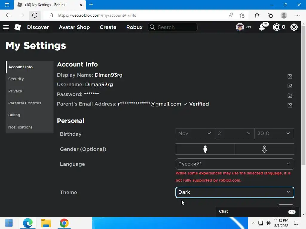Launch Google Chrome from the taskbar
306x229 pixels.
click(64, 223)
